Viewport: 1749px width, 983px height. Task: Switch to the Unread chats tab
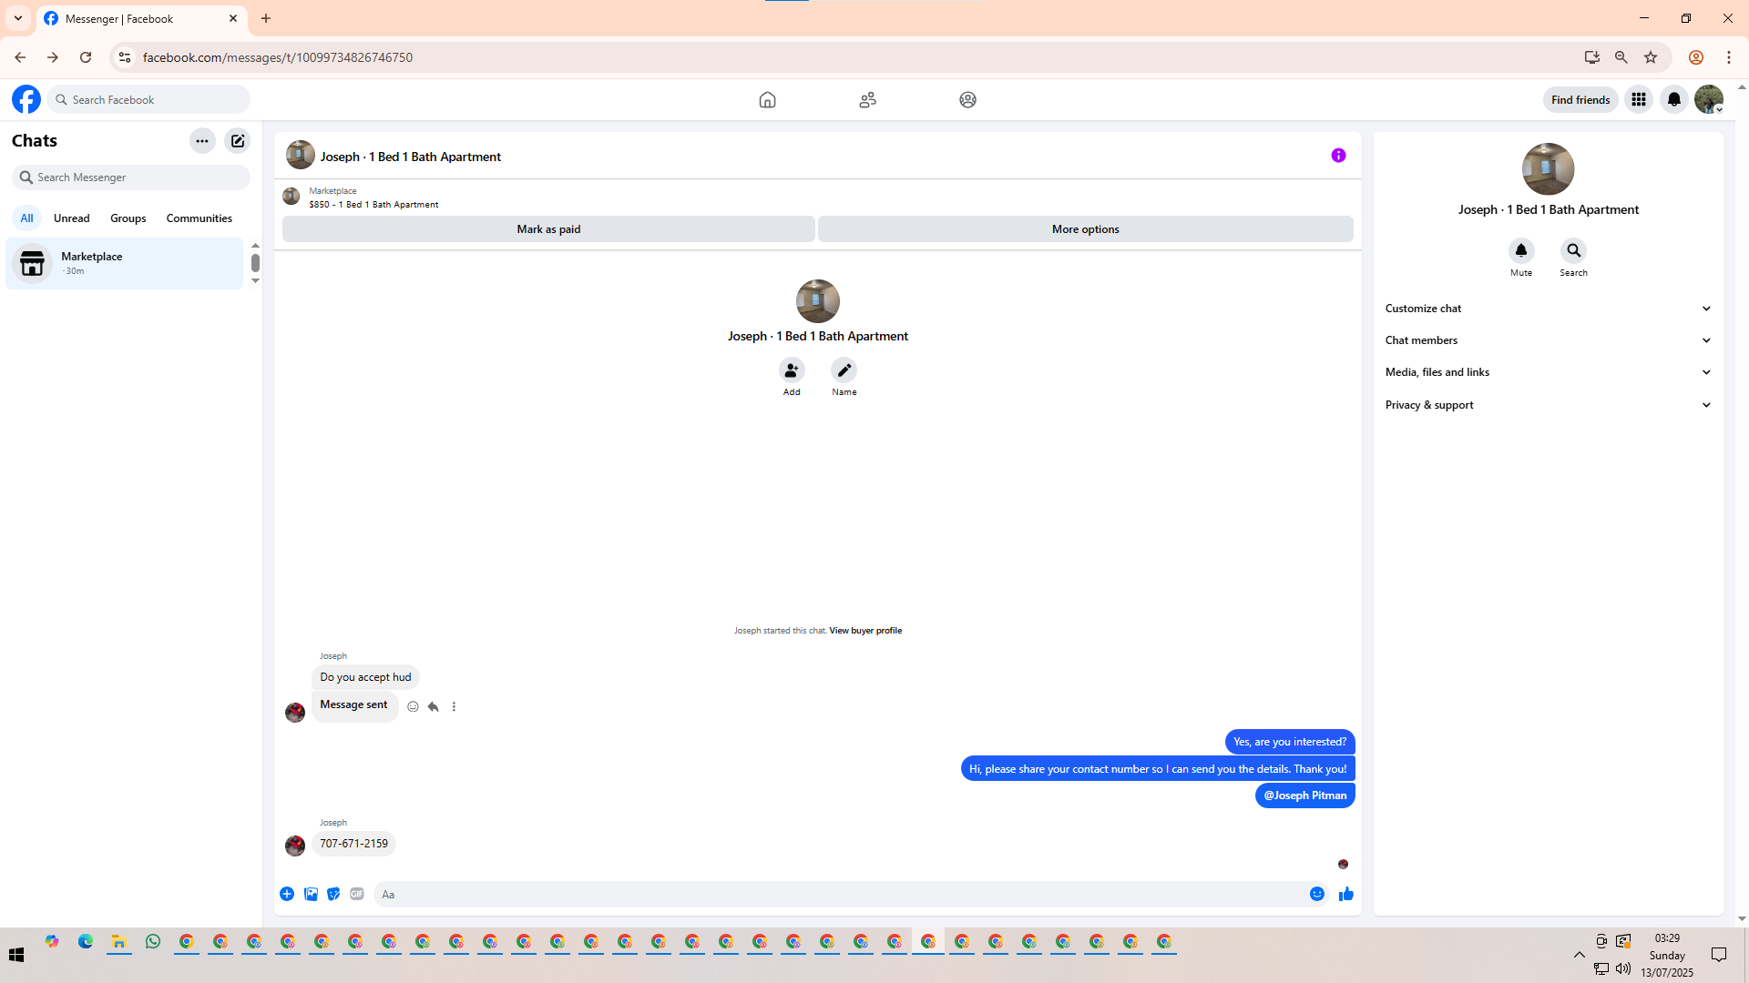[71, 218]
